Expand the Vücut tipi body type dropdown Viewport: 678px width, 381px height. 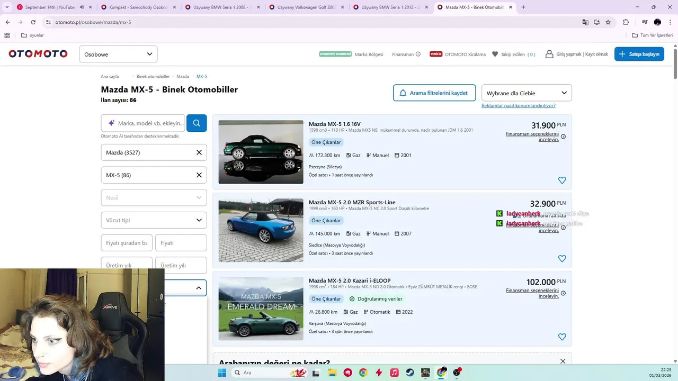point(154,220)
